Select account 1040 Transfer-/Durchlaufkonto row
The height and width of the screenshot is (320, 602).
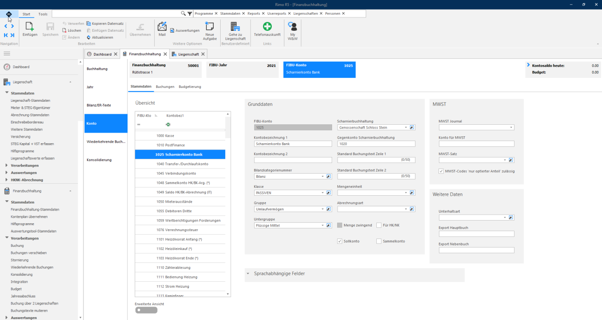click(x=180, y=164)
